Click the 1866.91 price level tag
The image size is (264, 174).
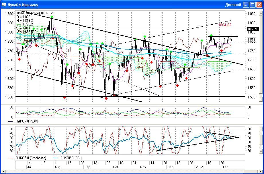253,29
